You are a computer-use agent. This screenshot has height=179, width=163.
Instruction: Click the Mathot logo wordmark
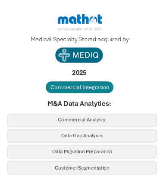tap(80, 19)
